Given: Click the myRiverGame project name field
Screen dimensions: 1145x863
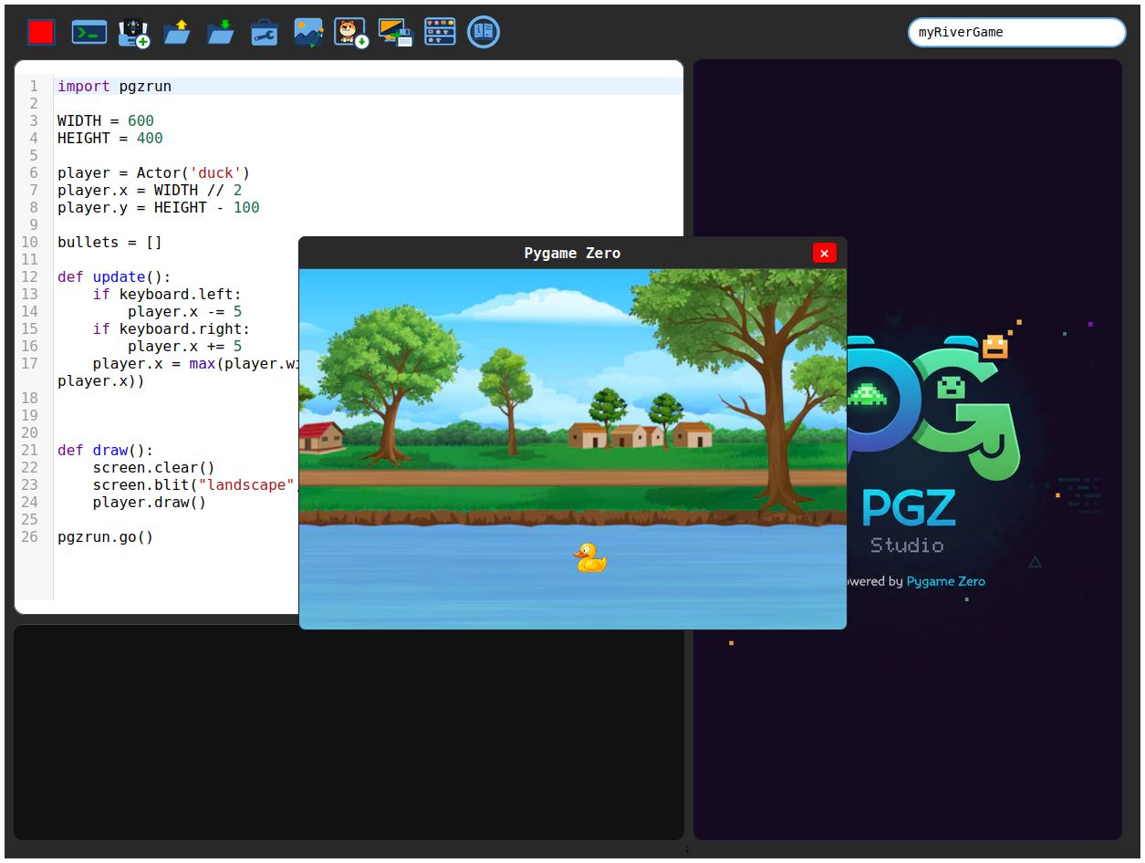Looking at the screenshot, I should coord(1015,32).
